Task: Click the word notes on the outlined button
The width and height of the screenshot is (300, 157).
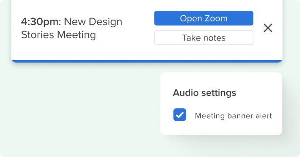Action: tap(215, 38)
